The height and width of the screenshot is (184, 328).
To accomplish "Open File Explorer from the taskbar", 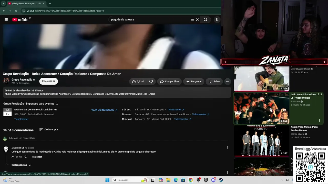I will tap(168, 180).
